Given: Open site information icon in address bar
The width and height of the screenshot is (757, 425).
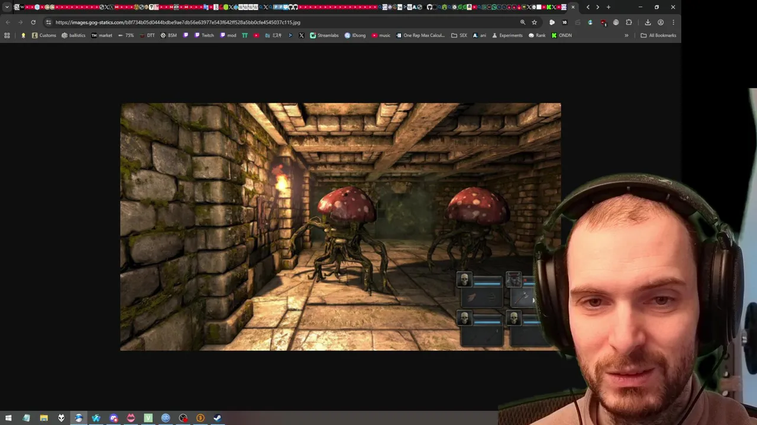Looking at the screenshot, I should [x=48, y=22].
